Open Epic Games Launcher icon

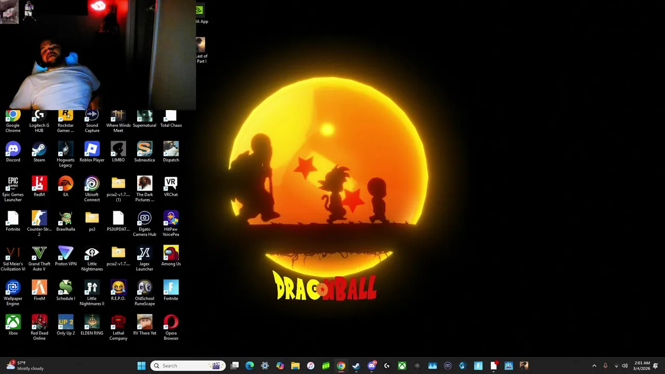(x=13, y=189)
